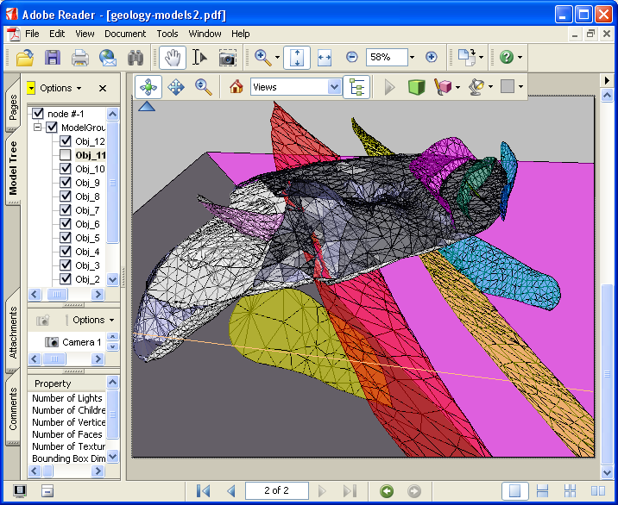Open the Document menu
Image resolution: width=618 pixels, height=505 pixels.
pyautogui.click(x=125, y=34)
